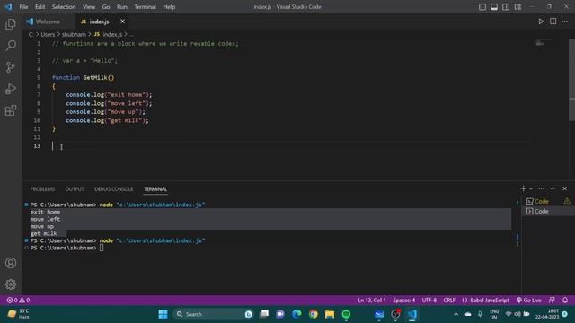Screen dimensions: 575x323
Task: Switch to the PROBLEMS panel tab
Action: tap(42, 189)
